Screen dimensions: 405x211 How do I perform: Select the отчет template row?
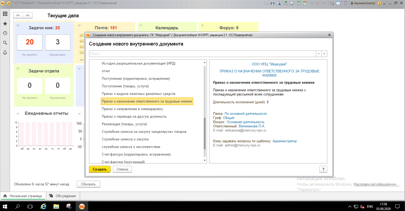[106, 71]
